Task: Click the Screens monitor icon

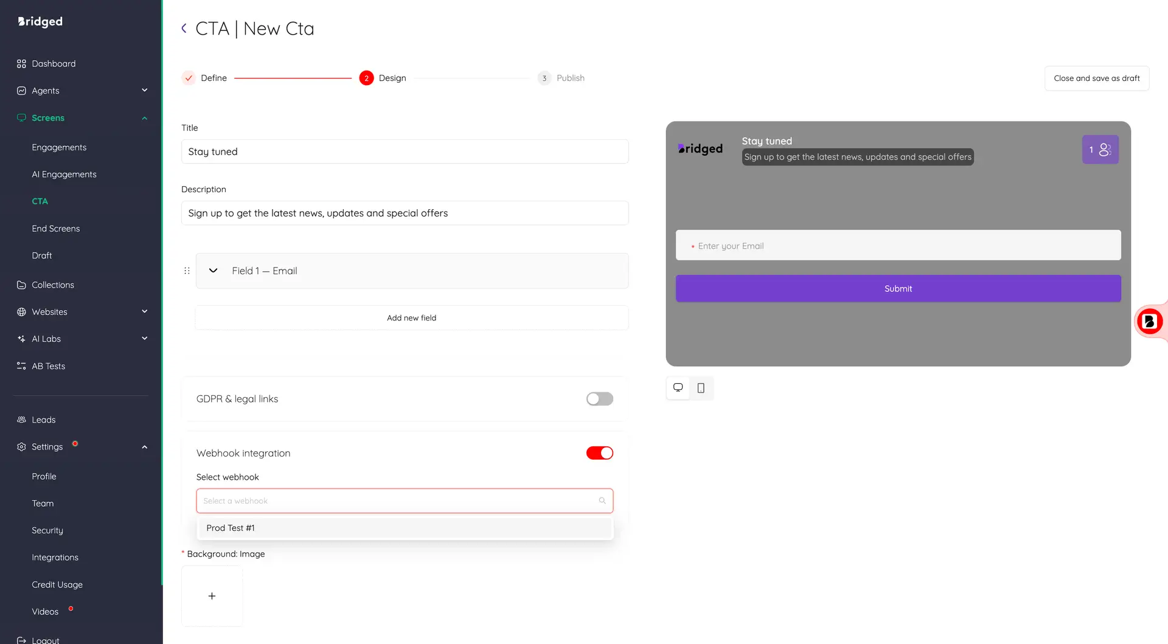Action: click(x=21, y=118)
